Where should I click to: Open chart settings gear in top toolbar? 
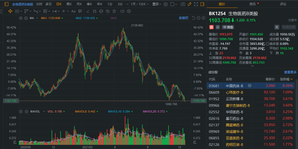166,4
